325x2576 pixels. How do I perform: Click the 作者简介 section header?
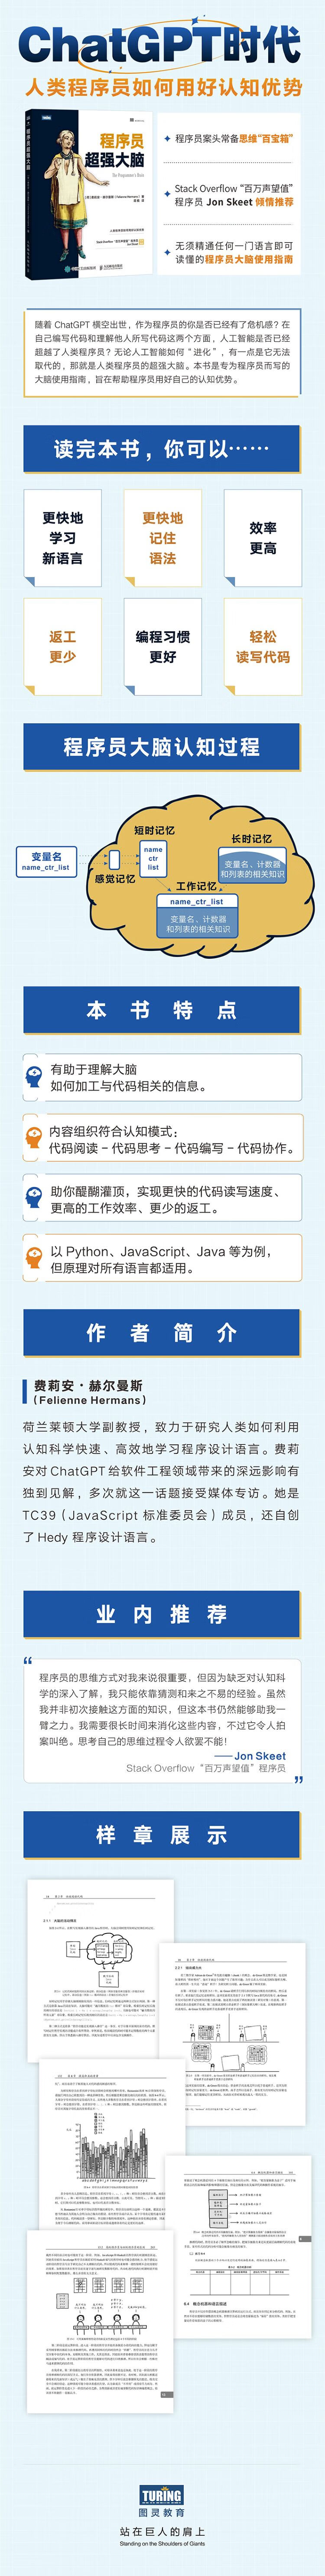[x=162, y=1332]
